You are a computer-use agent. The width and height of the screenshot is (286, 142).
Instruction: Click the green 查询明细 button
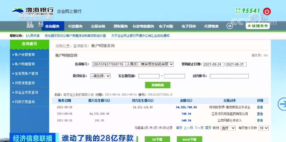[x=158, y=85]
